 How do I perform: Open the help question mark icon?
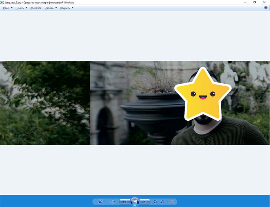coord(266,8)
